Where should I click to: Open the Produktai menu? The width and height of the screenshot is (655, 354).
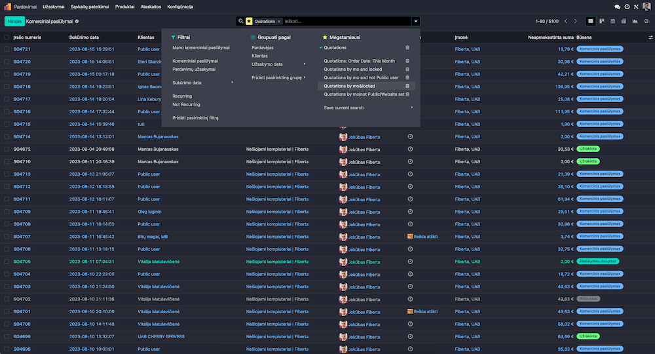(124, 7)
